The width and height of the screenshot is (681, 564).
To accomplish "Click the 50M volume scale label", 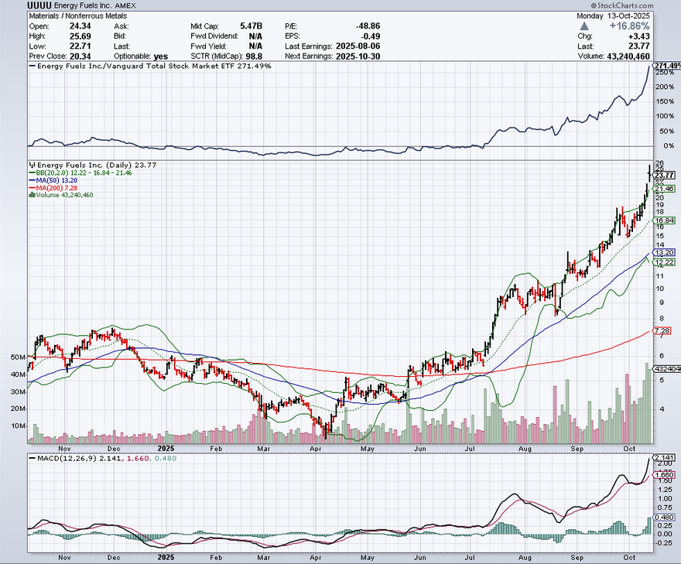I will point(19,357).
